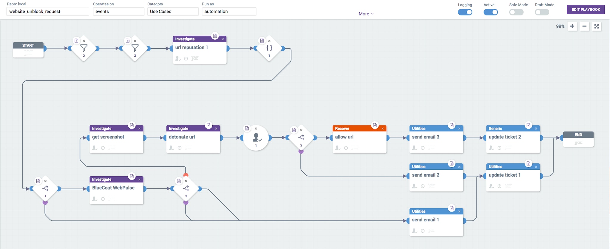The image size is (610, 249).
Task: Open notes icon on get screenshot block
Action: click(x=132, y=125)
